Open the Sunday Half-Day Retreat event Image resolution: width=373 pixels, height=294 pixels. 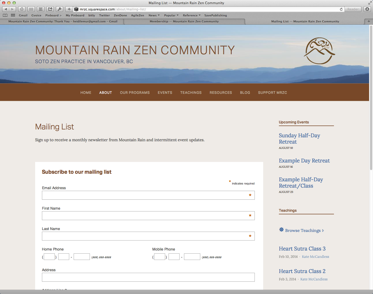(x=299, y=139)
